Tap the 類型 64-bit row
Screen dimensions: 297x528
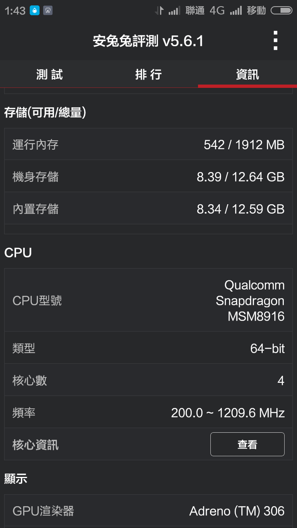click(148, 348)
